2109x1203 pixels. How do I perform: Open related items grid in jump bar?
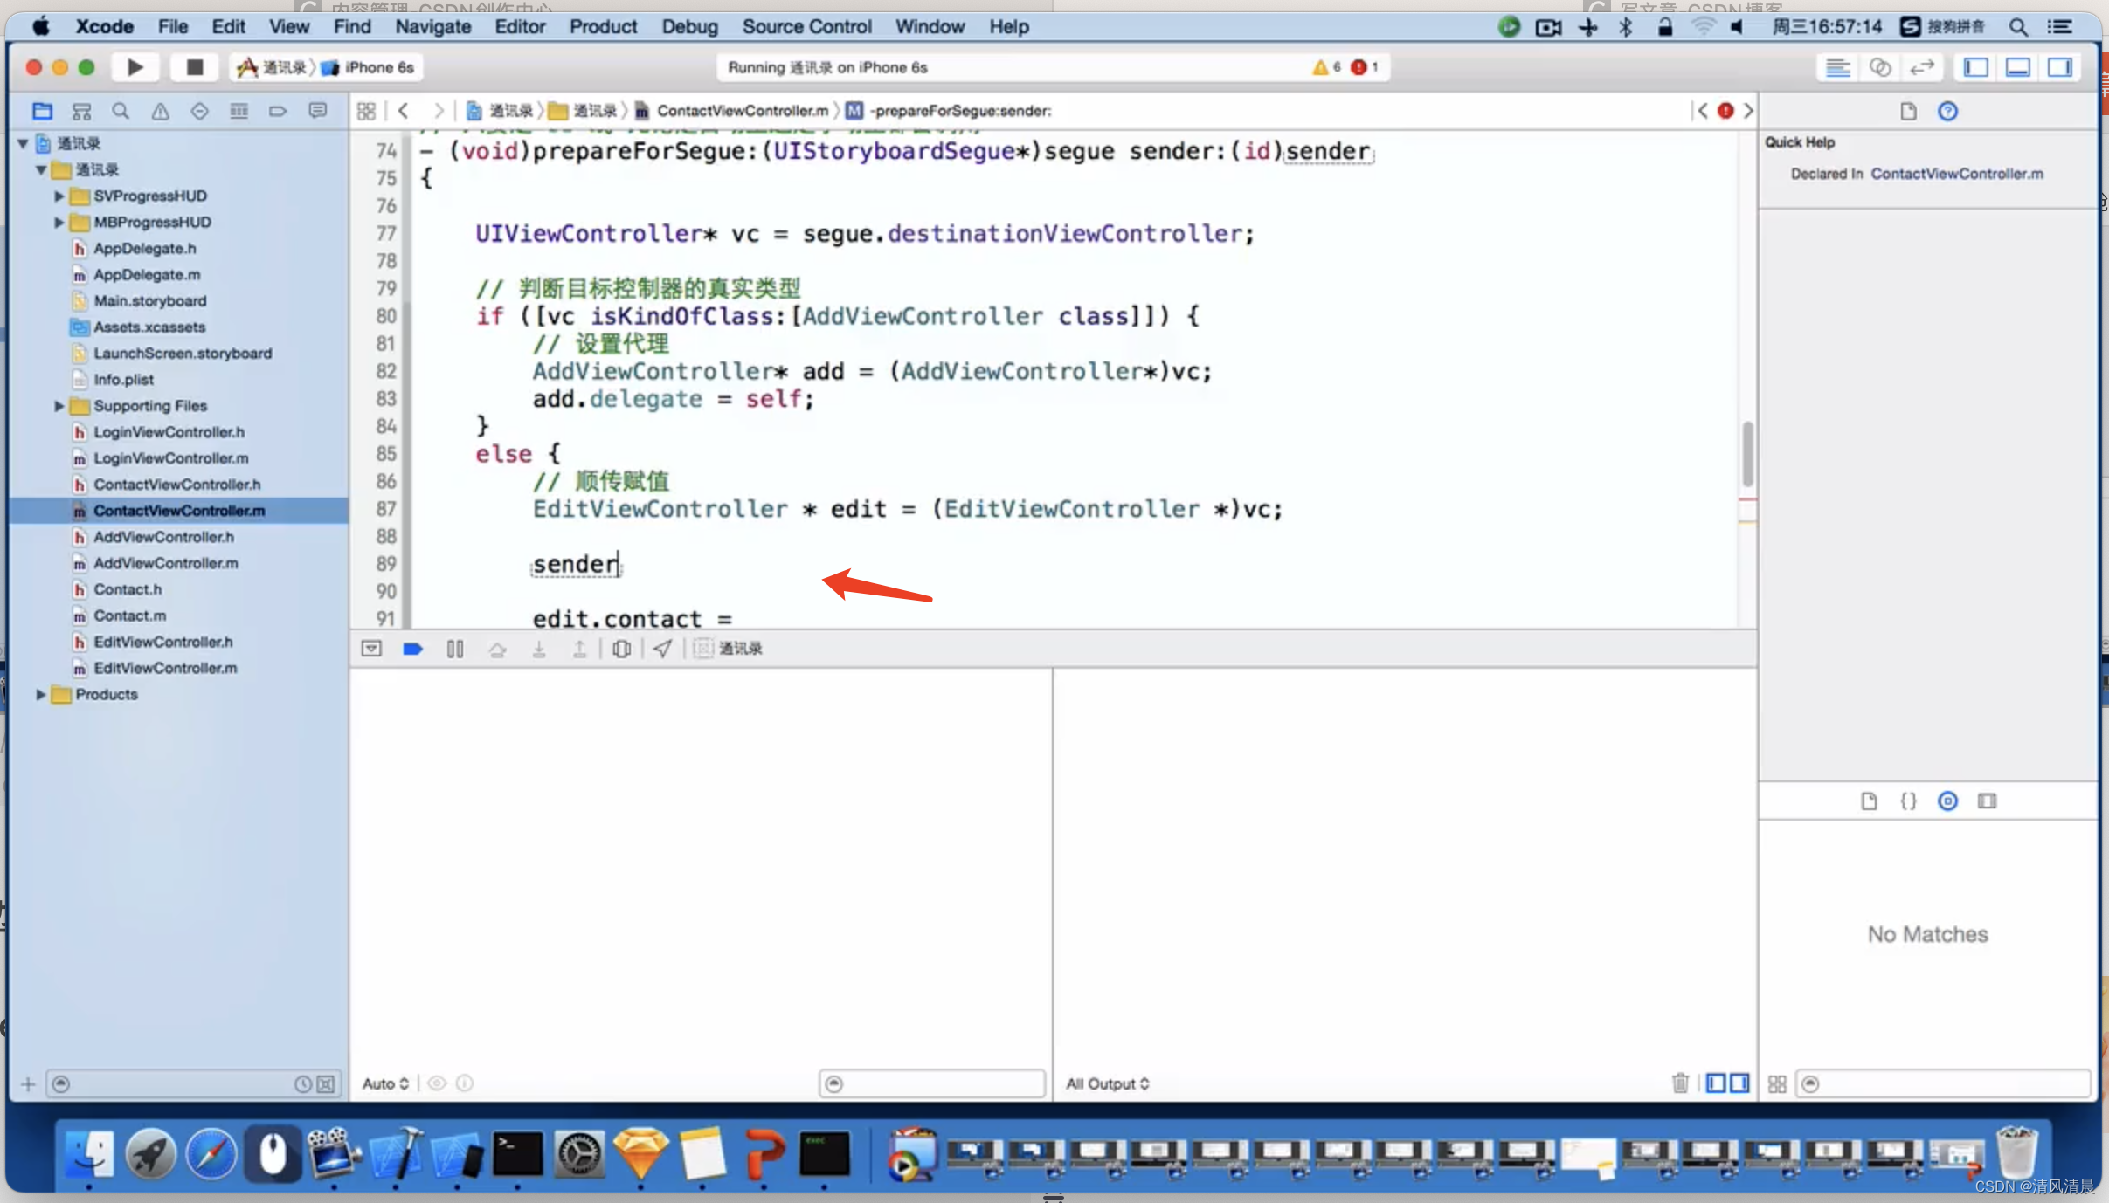pos(366,111)
